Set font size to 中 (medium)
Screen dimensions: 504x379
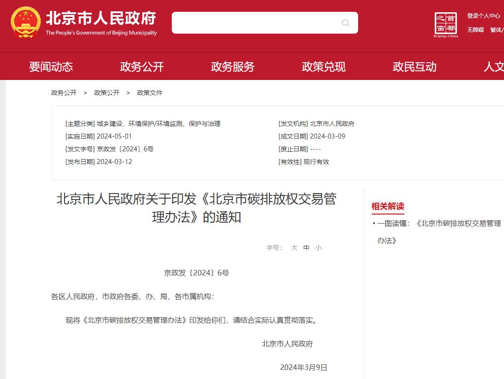(x=306, y=248)
